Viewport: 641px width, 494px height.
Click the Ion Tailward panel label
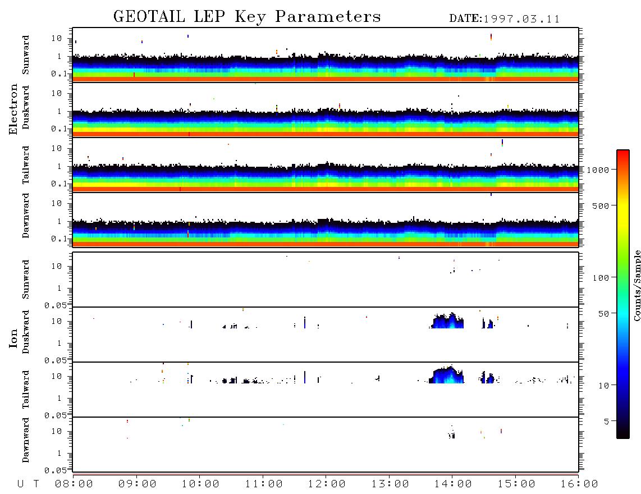[x=26, y=390]
